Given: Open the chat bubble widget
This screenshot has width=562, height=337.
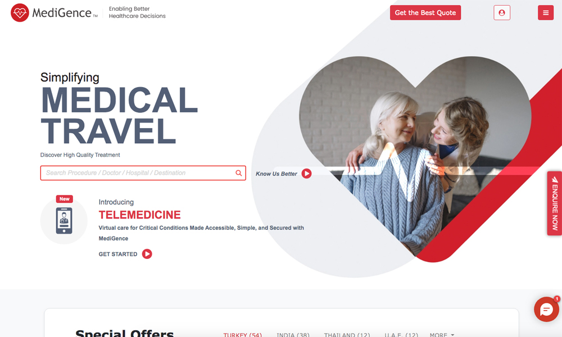Looking at the screenshot, I should (x=546, y=309).
